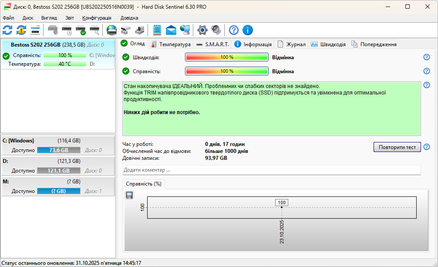Click the first stacked drives icon
Screen dimensions: 438x267
(x=126, y=30)
